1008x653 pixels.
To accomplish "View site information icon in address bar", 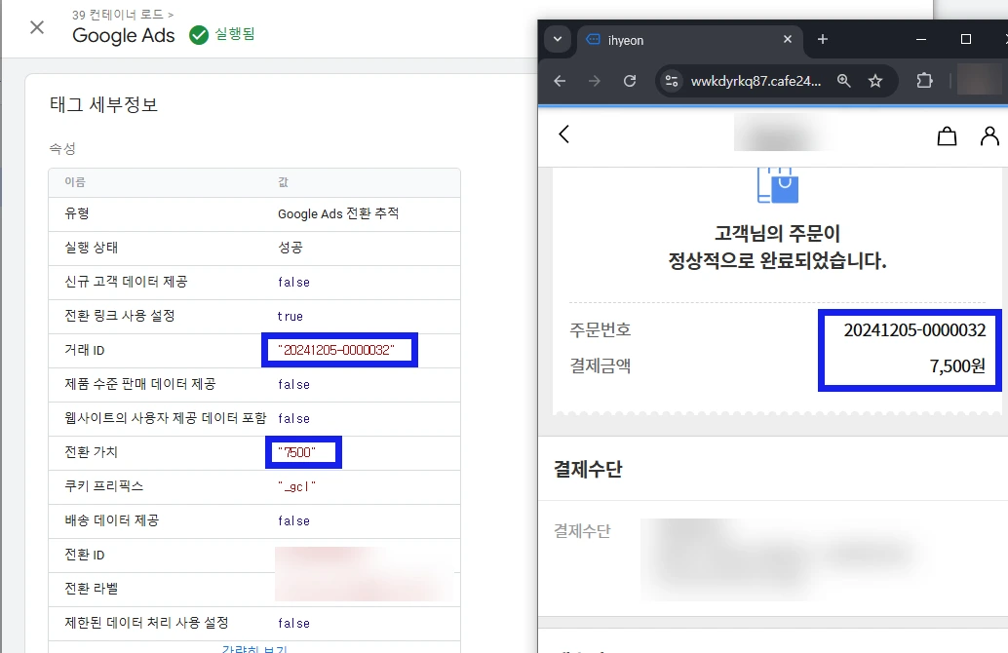I will click(x=672, y=81).
